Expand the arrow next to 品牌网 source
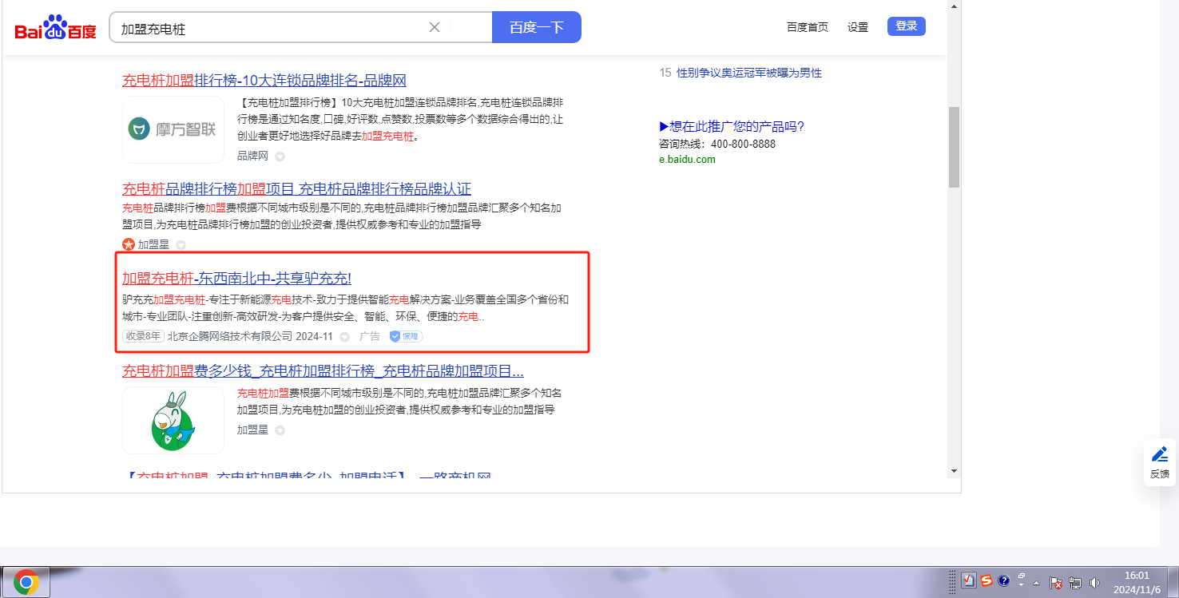 tap(280, 156)
